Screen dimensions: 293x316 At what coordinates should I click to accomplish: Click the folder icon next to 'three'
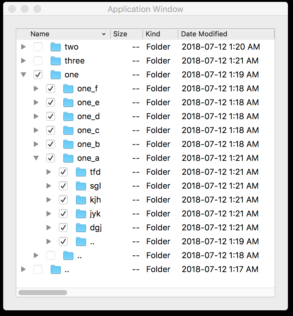[56, 60]
